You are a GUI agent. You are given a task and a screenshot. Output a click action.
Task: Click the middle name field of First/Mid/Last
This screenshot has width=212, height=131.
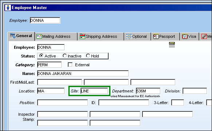106,82
